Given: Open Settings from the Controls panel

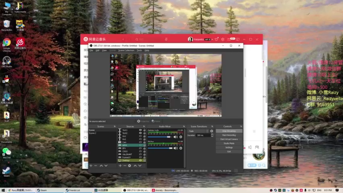Looking at the screenshot, I should coord(229,148).
